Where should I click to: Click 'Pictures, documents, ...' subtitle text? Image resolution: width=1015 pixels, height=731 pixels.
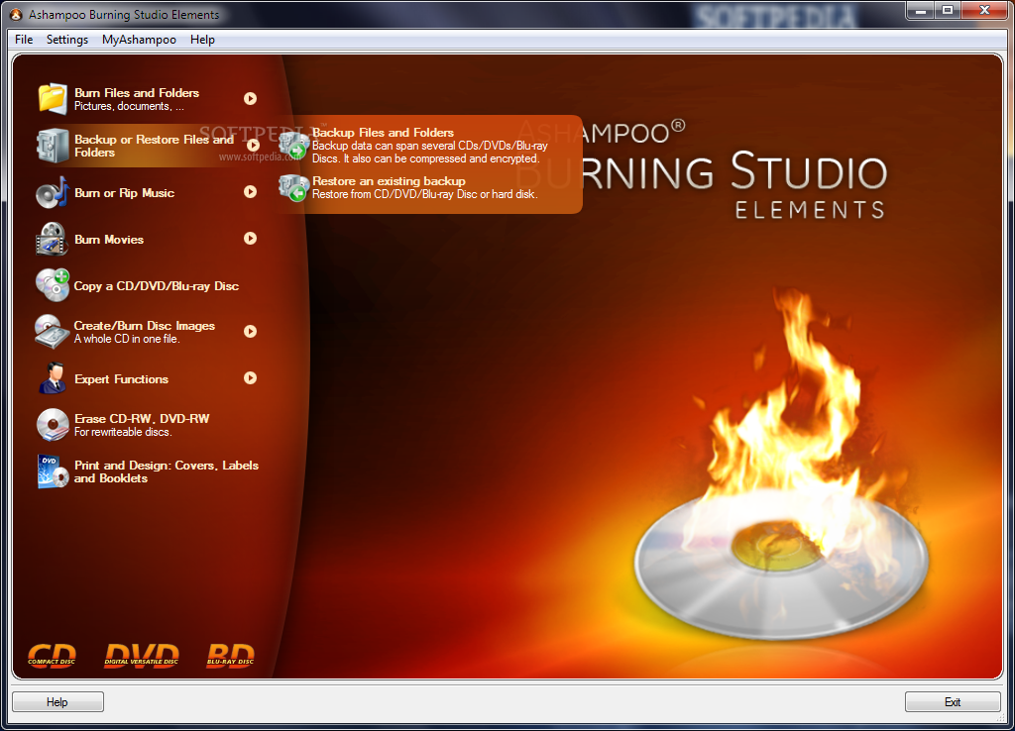point(129,106)
